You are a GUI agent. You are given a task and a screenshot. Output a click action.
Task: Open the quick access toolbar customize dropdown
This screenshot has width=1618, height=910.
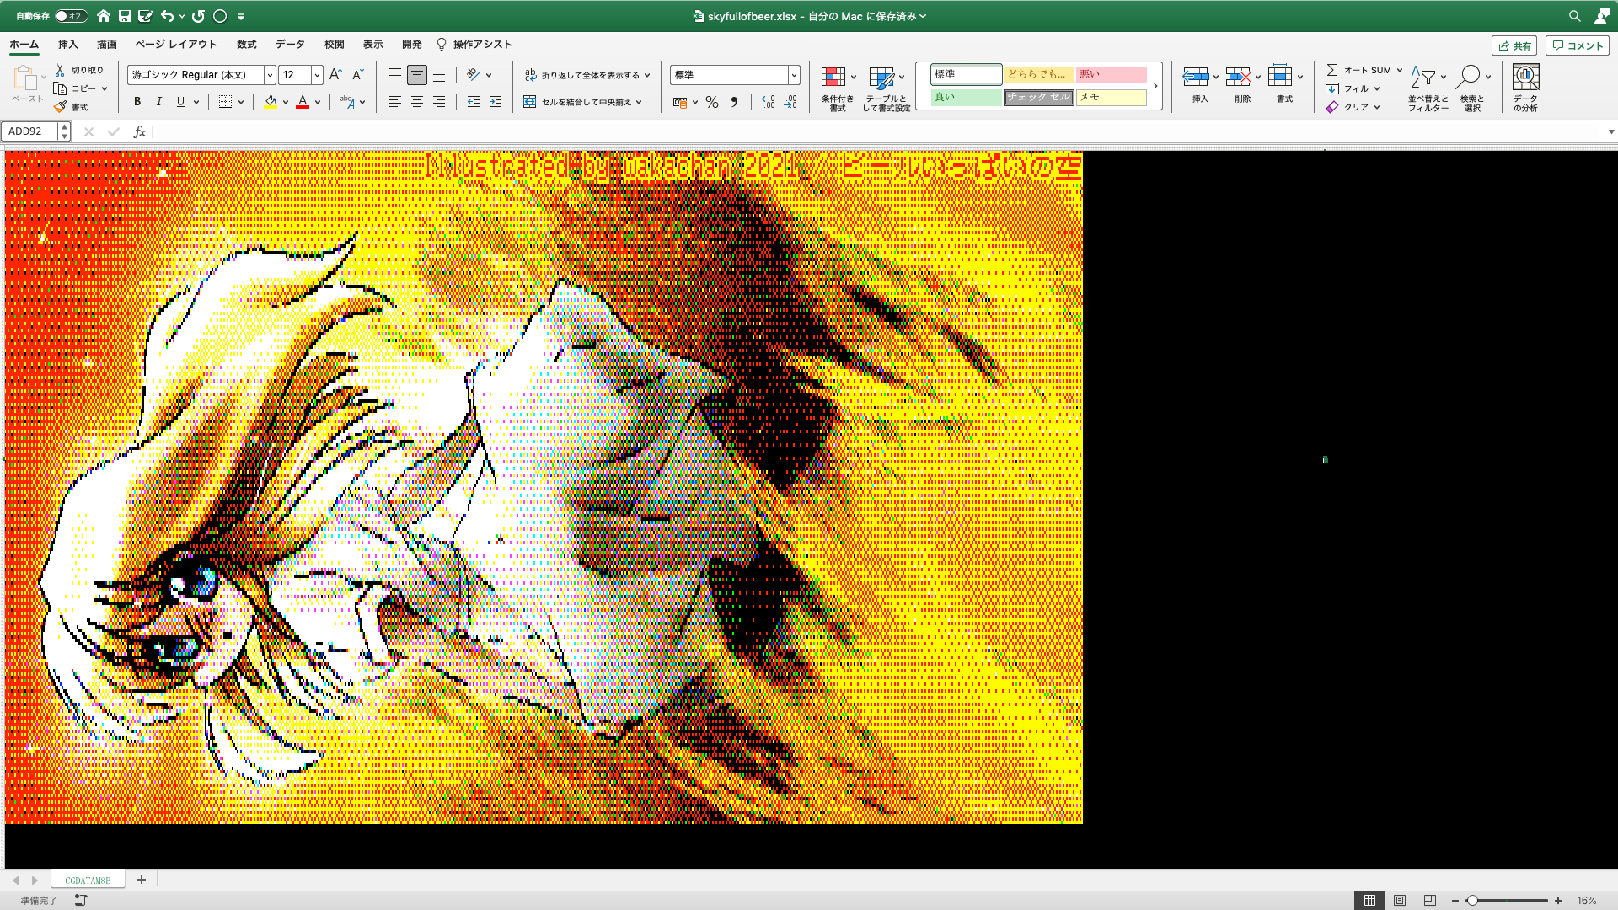[x=241, y=16]
